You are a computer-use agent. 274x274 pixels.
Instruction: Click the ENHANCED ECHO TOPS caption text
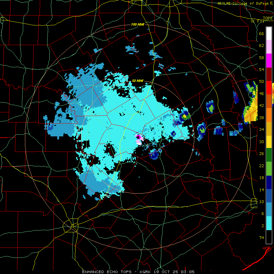pyautogui.click(x=107, y=272)
